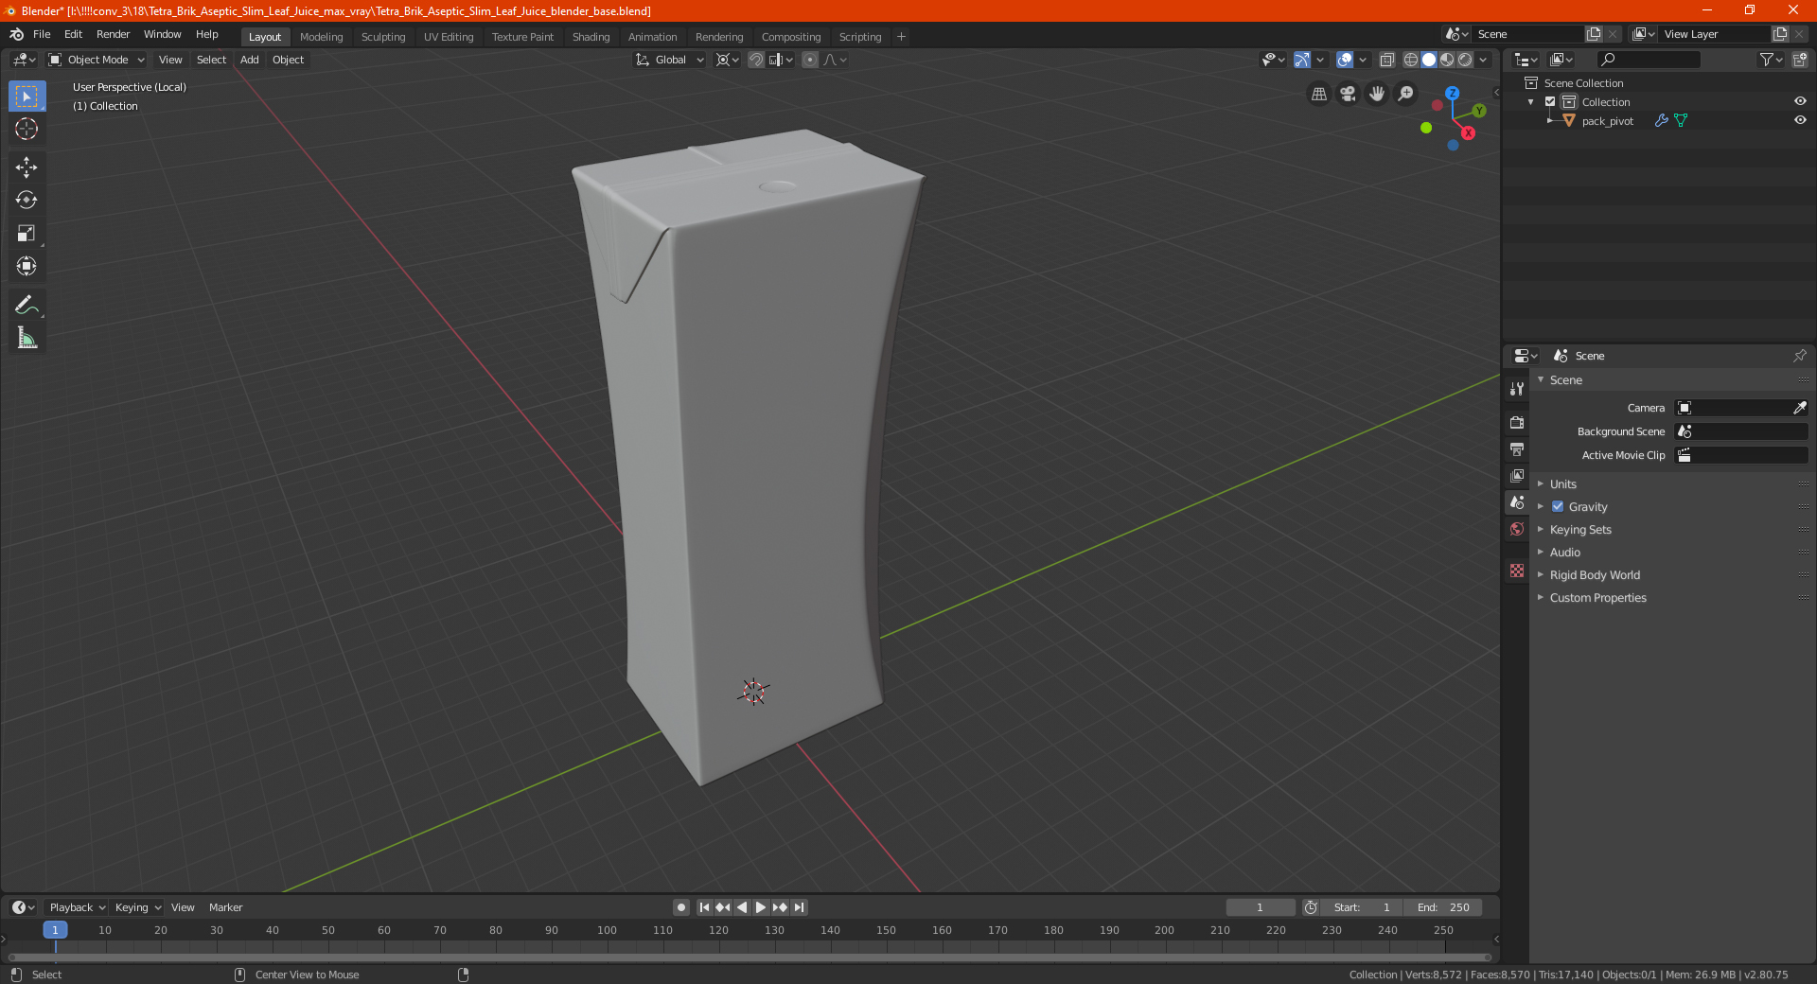
Task: Switch to solid shading
Action: [x=1429, y=60]
